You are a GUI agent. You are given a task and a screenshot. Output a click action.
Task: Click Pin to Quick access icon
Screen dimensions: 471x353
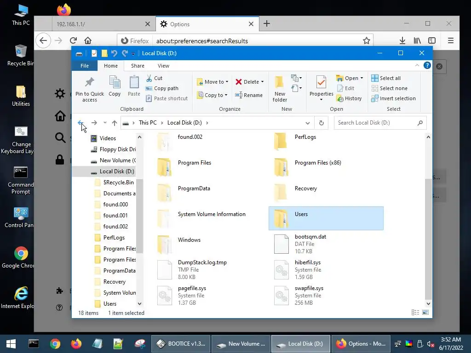(90, 82)
